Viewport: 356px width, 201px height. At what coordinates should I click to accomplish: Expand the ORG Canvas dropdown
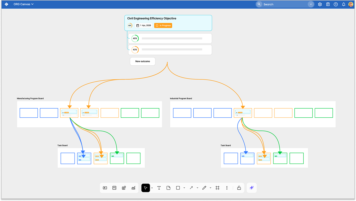[x=23, y=4]
